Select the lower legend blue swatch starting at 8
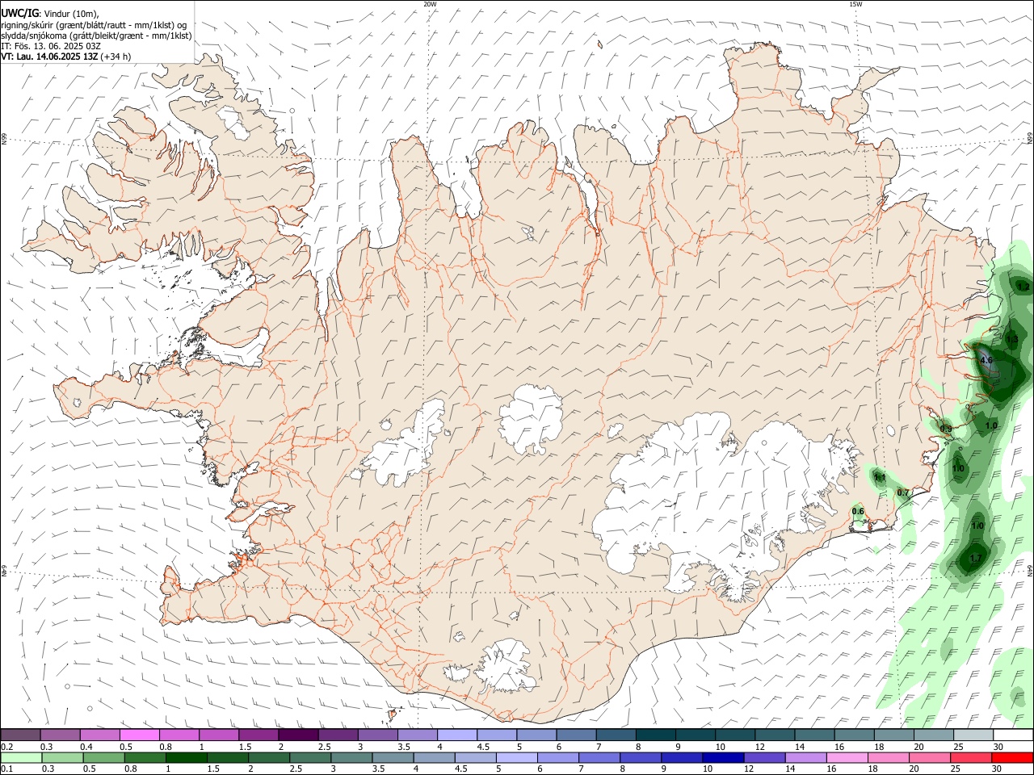This screenshot has width=1034, height=775. click(x=641, y=757)
